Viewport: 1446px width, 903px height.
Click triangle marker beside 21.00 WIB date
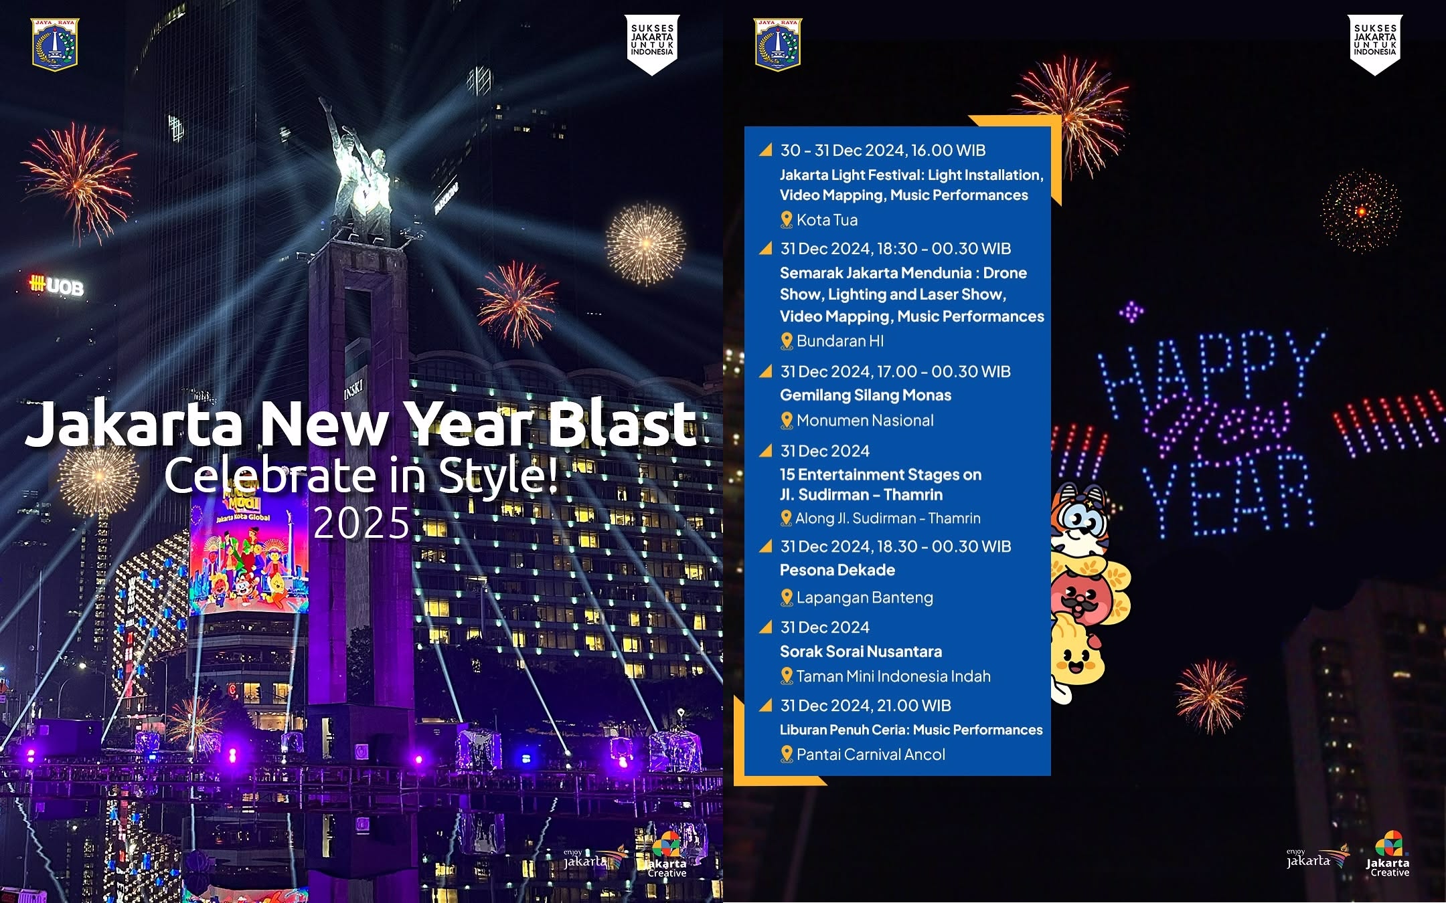[766, 705]
